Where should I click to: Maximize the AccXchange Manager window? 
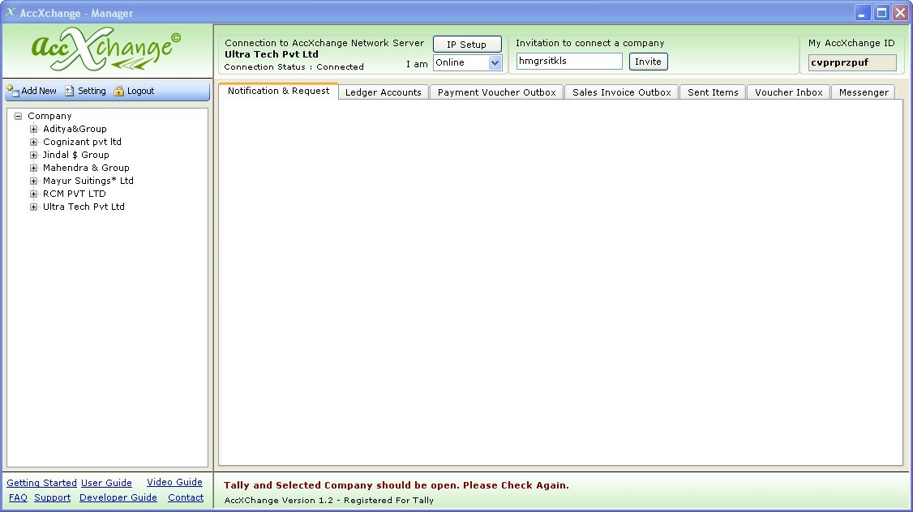click(x=881, y=12)
